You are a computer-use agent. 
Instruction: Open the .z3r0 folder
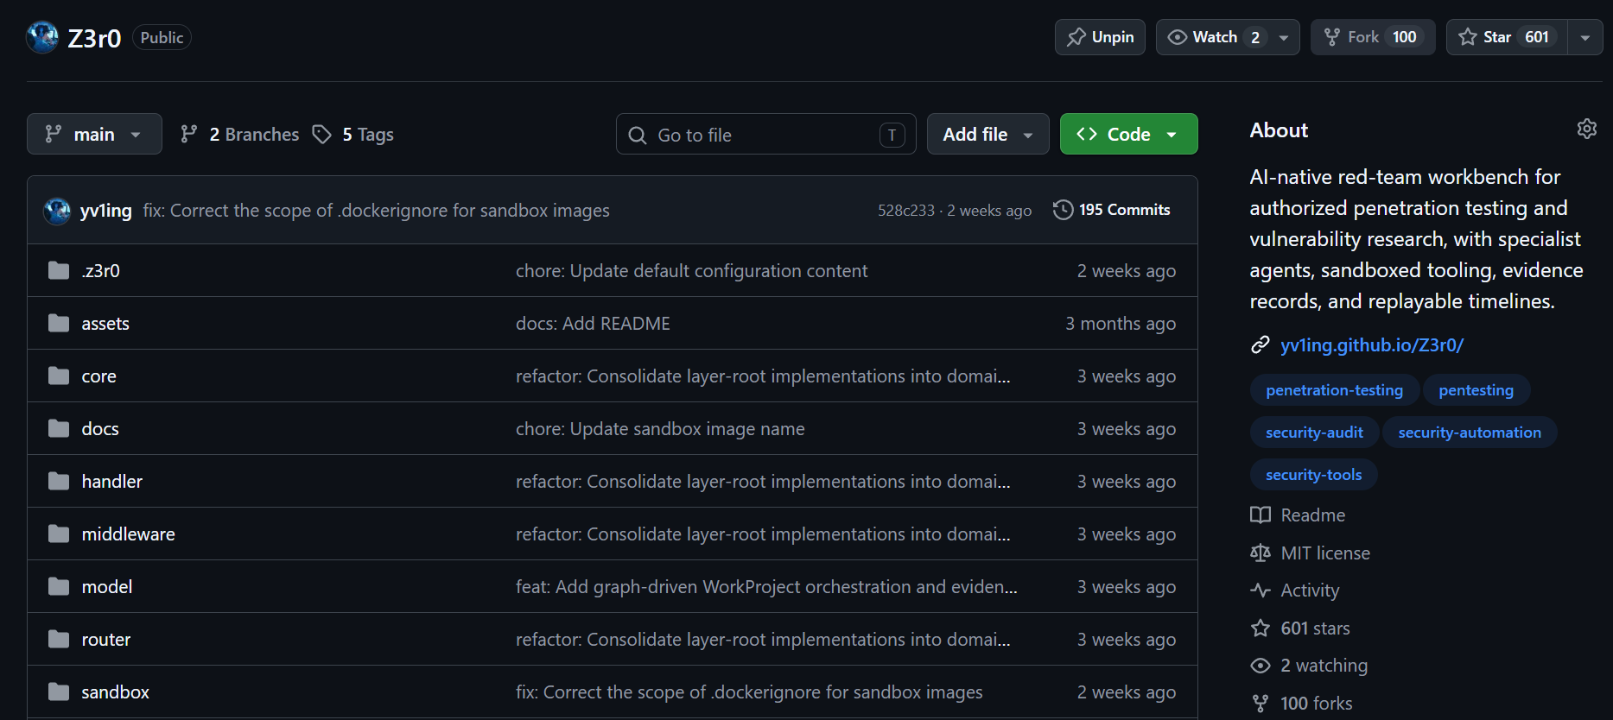click(x=100, y=271)
